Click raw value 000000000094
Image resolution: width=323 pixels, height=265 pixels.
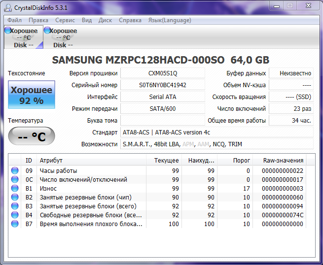point(283,206)
